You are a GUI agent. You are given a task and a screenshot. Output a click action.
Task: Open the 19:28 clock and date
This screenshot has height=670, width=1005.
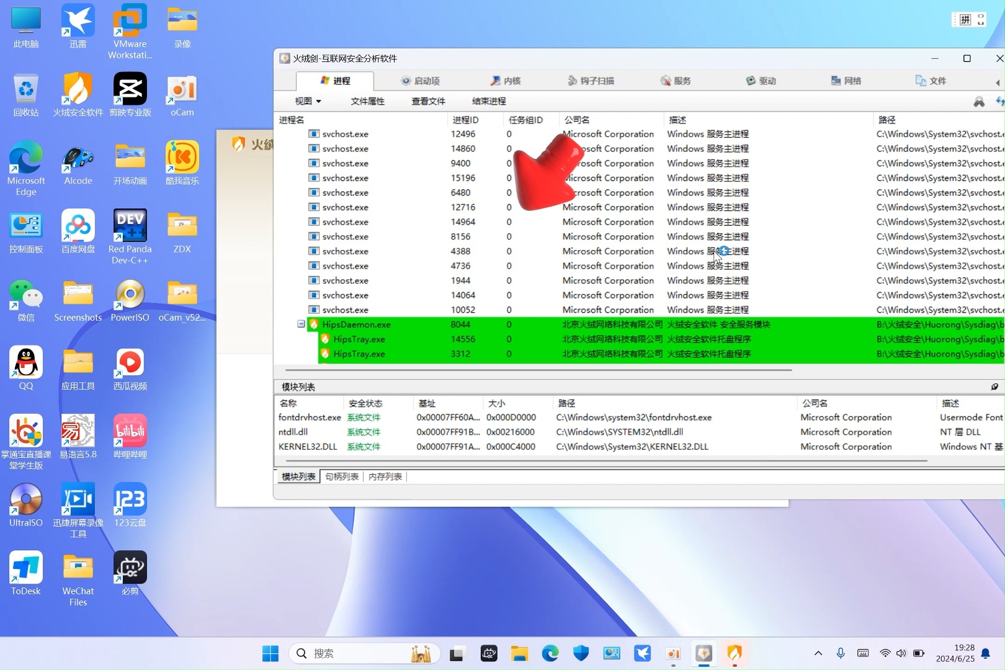[955, 653]
